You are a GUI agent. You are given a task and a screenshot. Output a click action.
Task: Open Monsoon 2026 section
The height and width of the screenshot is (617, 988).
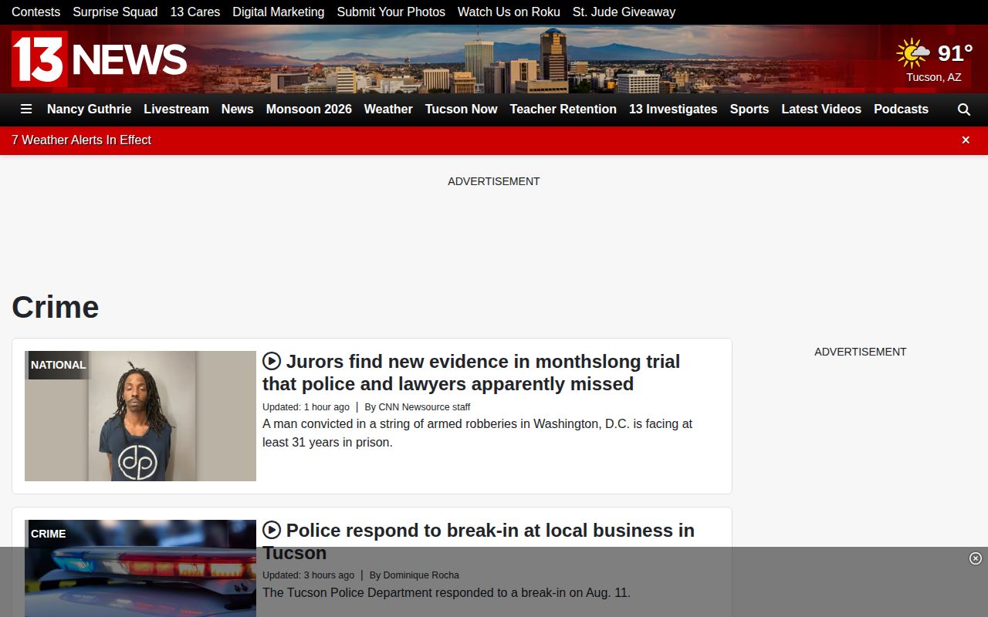click(x=309, y=110)
